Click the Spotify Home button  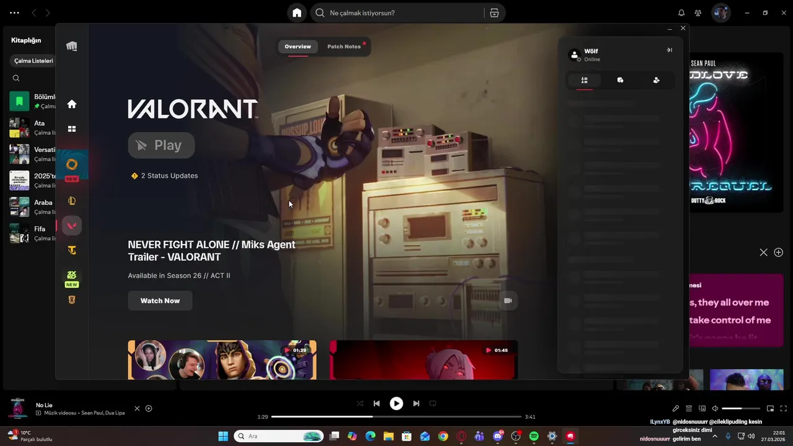click(297, 12)
